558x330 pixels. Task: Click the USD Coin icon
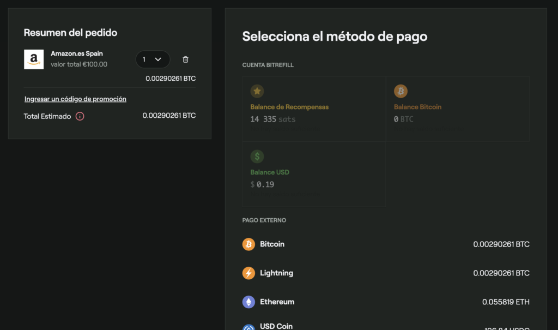coord(248,327)
